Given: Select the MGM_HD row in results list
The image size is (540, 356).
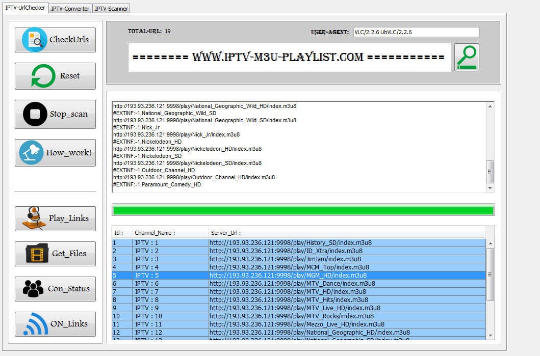Looking at the screenshot, I should pos(299,275).
